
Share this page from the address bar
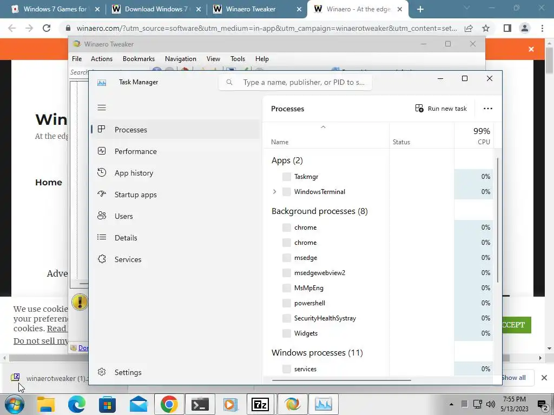[469, 28]
